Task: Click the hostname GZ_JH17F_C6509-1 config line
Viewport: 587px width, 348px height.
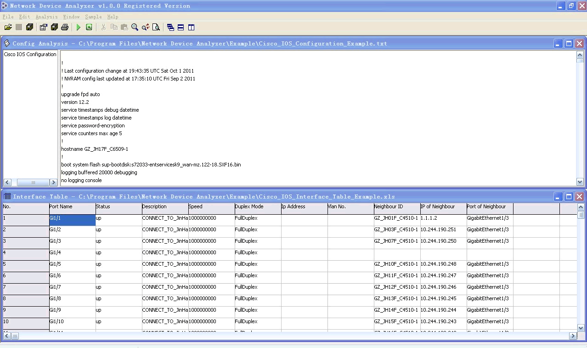Action: pos(95,149)
